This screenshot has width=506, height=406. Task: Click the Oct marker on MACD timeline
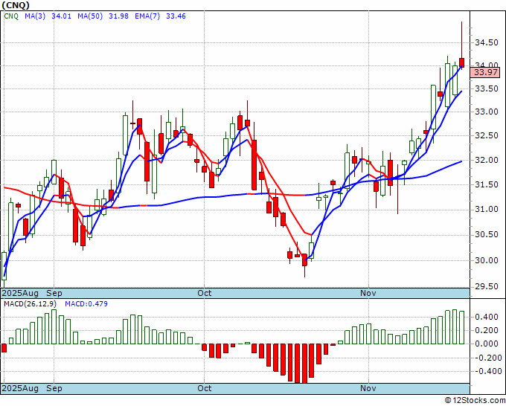tap(205, 388)
